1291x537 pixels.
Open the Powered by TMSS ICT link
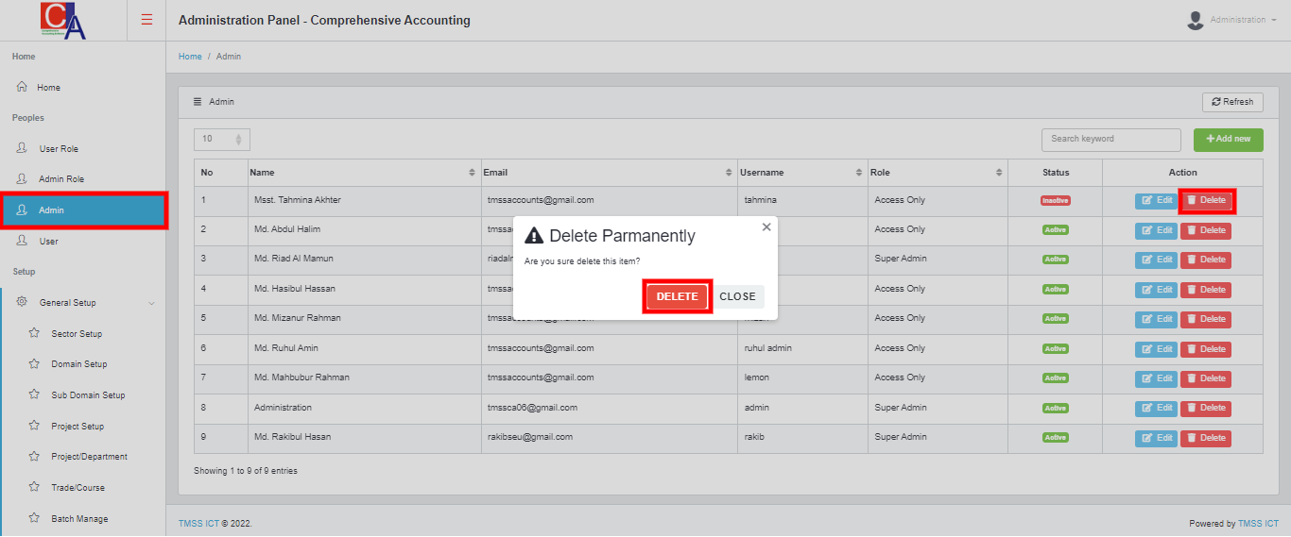tap(1258, 524)
